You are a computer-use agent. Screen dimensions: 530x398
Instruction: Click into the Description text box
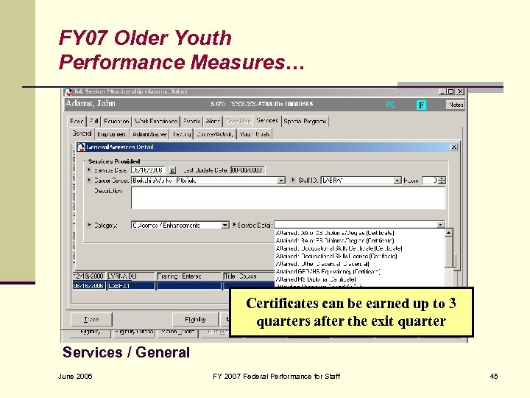coord(288,198)
